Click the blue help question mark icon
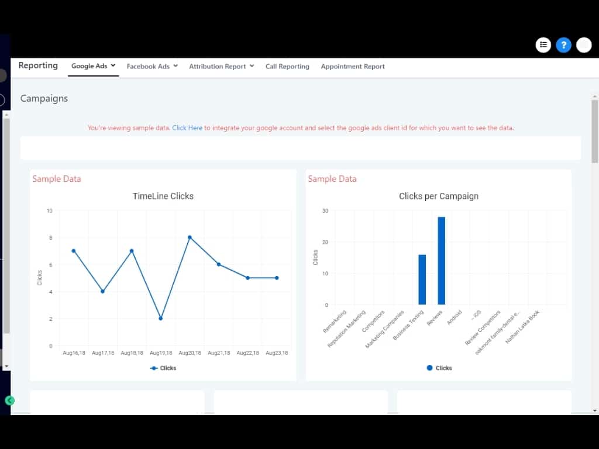This screenshot has height=449, width=599. [x=563, y=45]
